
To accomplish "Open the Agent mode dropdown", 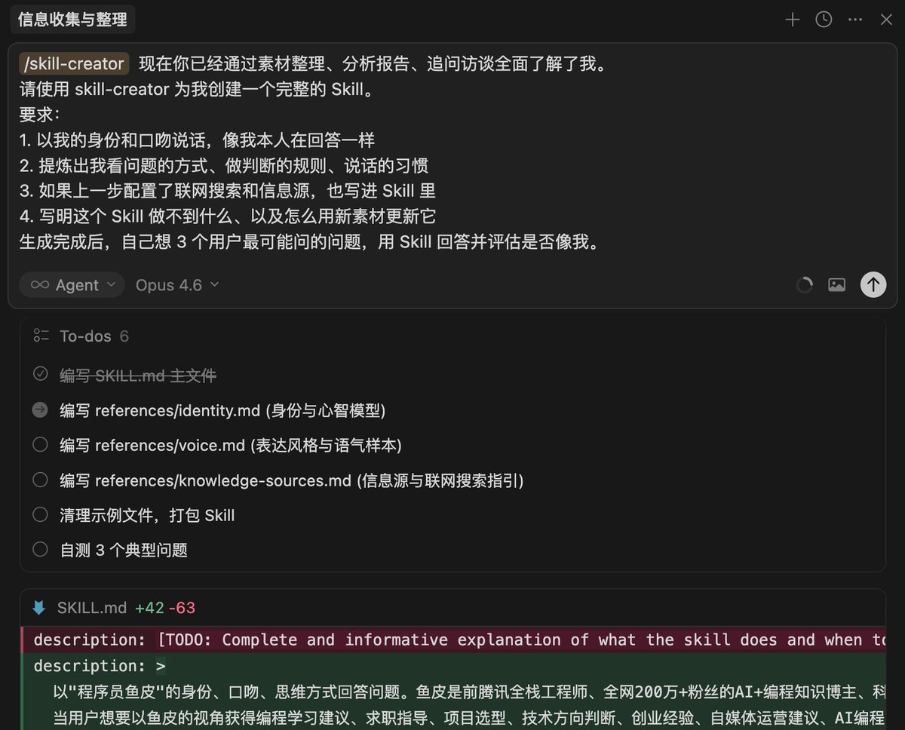I will click(72, 285).
